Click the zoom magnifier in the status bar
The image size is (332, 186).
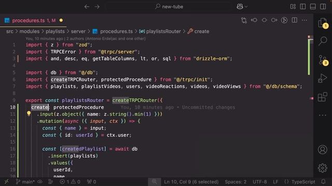click(155, 181)
